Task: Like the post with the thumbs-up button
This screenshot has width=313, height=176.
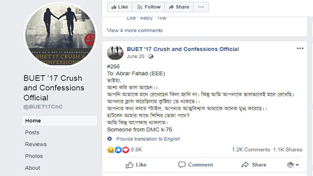Action: [136, 165]
